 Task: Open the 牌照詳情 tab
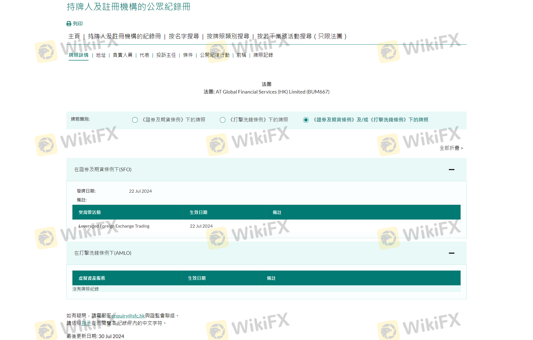pos(79,55)
